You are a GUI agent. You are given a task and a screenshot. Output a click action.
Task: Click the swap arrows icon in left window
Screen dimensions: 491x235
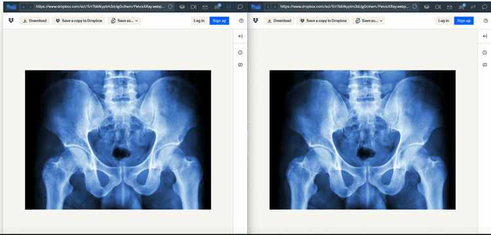point(228,7)
